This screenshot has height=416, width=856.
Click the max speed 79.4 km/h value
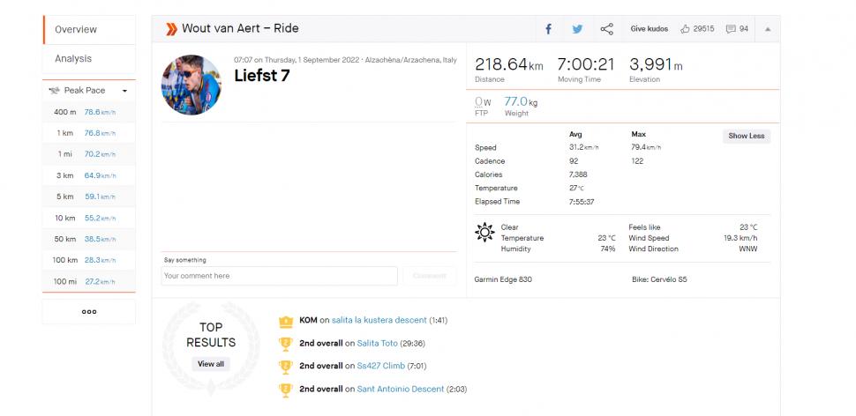pos(646,148)
